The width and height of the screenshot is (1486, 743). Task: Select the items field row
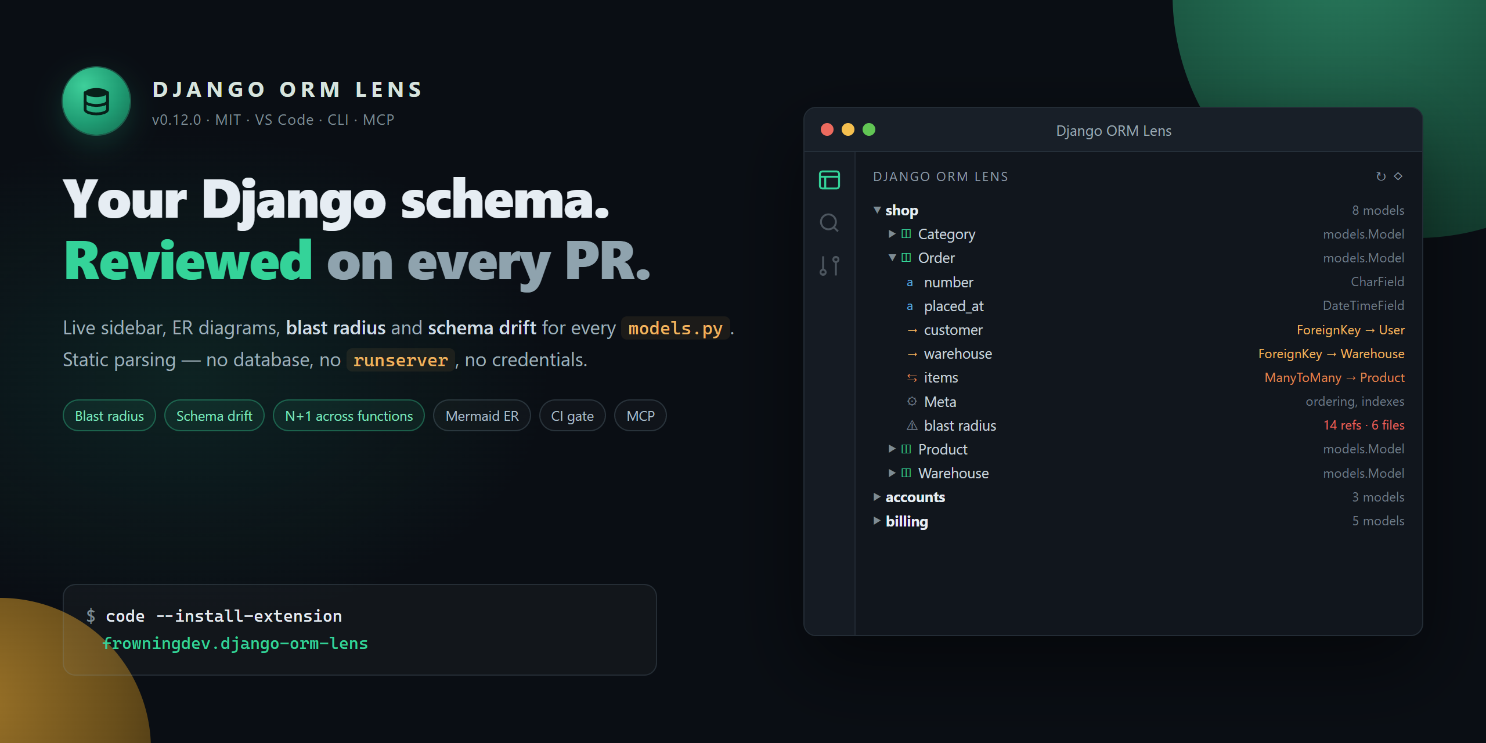click(x=1138, y=377)
